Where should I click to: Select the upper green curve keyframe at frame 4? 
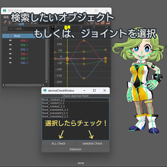point(105,50)
